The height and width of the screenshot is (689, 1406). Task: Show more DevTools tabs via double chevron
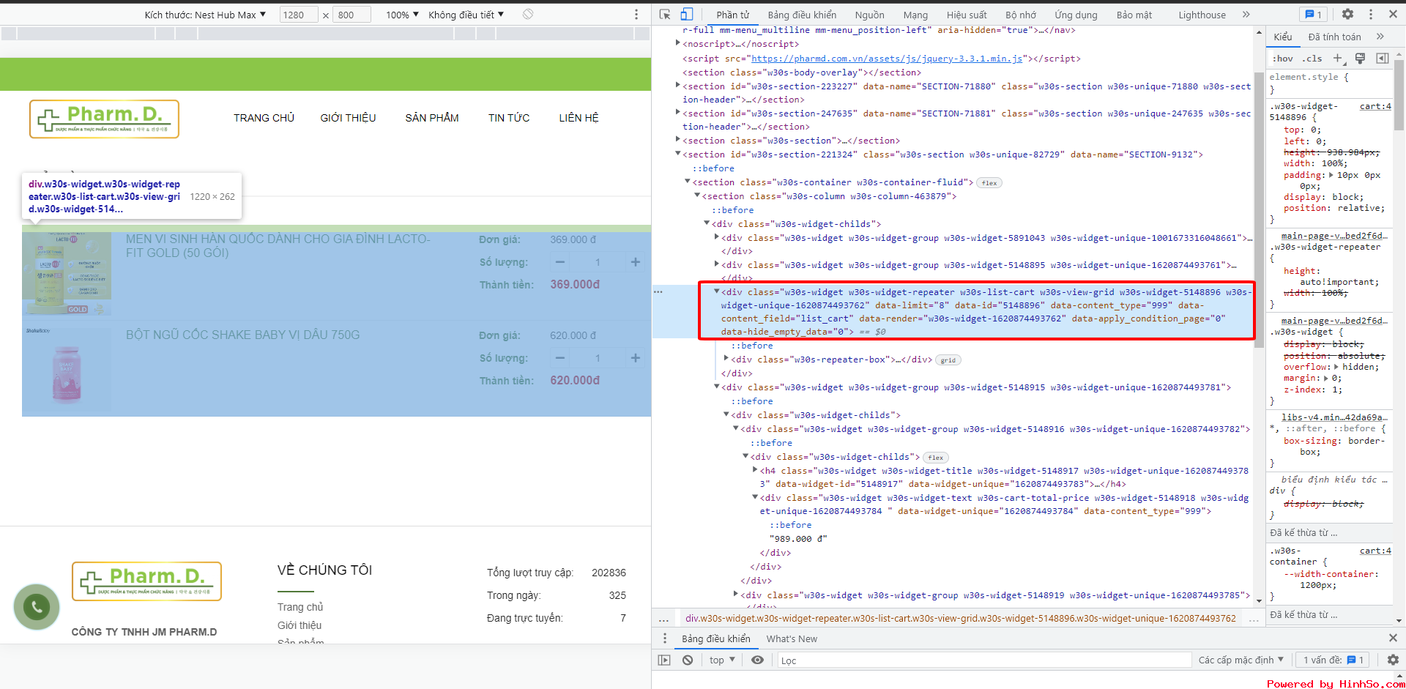[x=1246, y=15]
